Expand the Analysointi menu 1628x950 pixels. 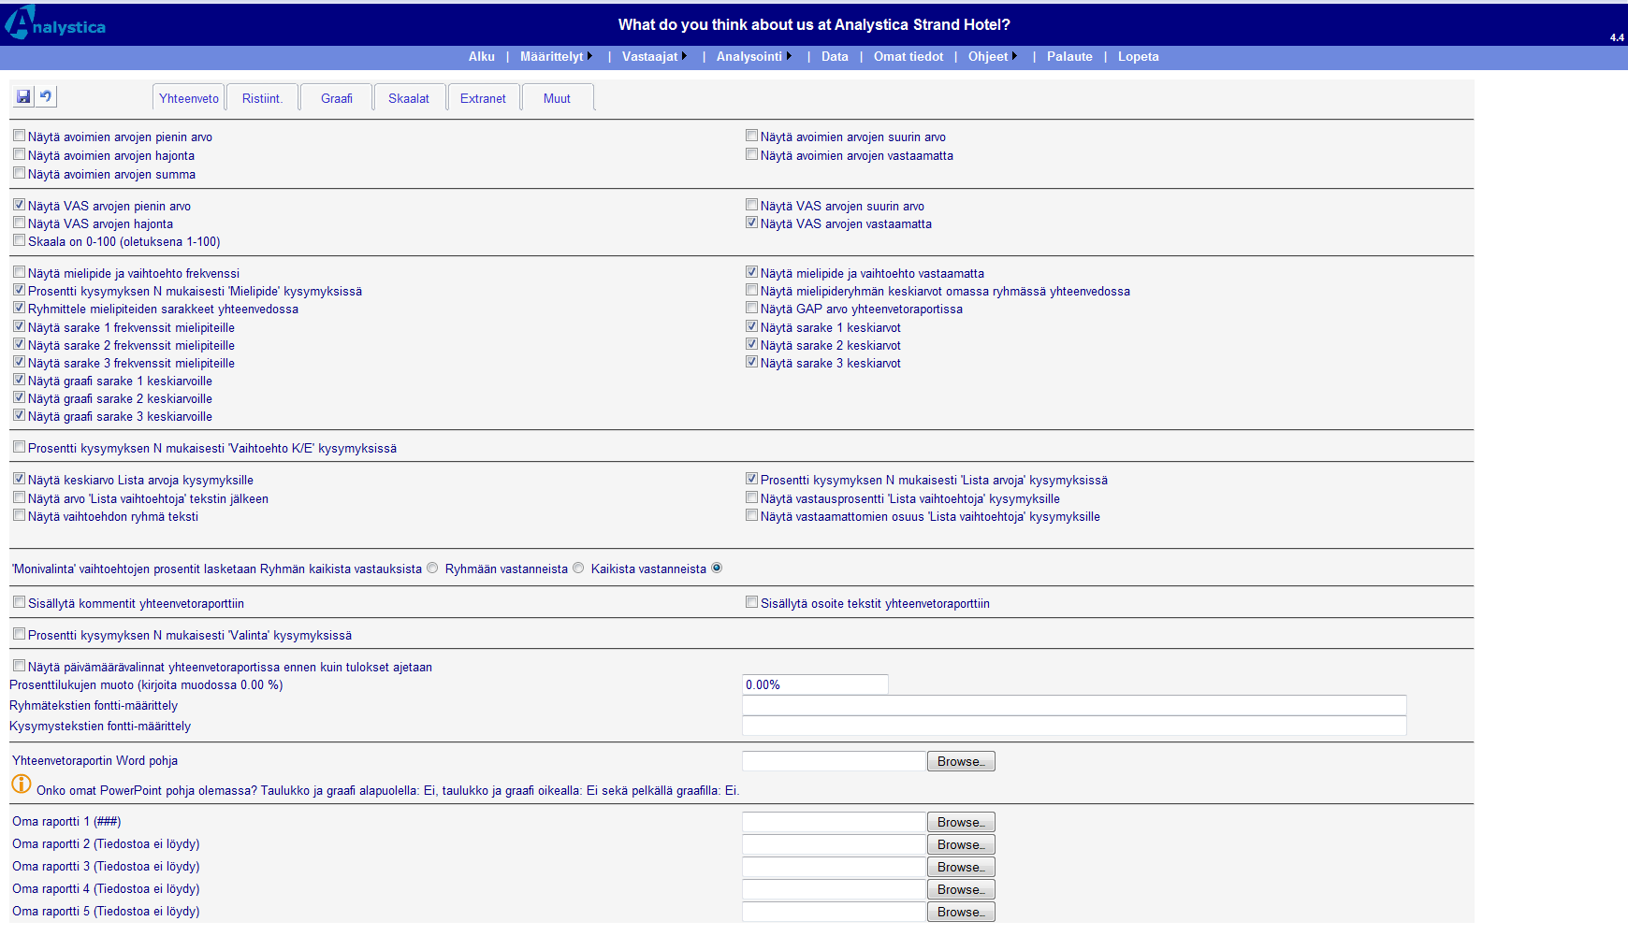[753, 56]
